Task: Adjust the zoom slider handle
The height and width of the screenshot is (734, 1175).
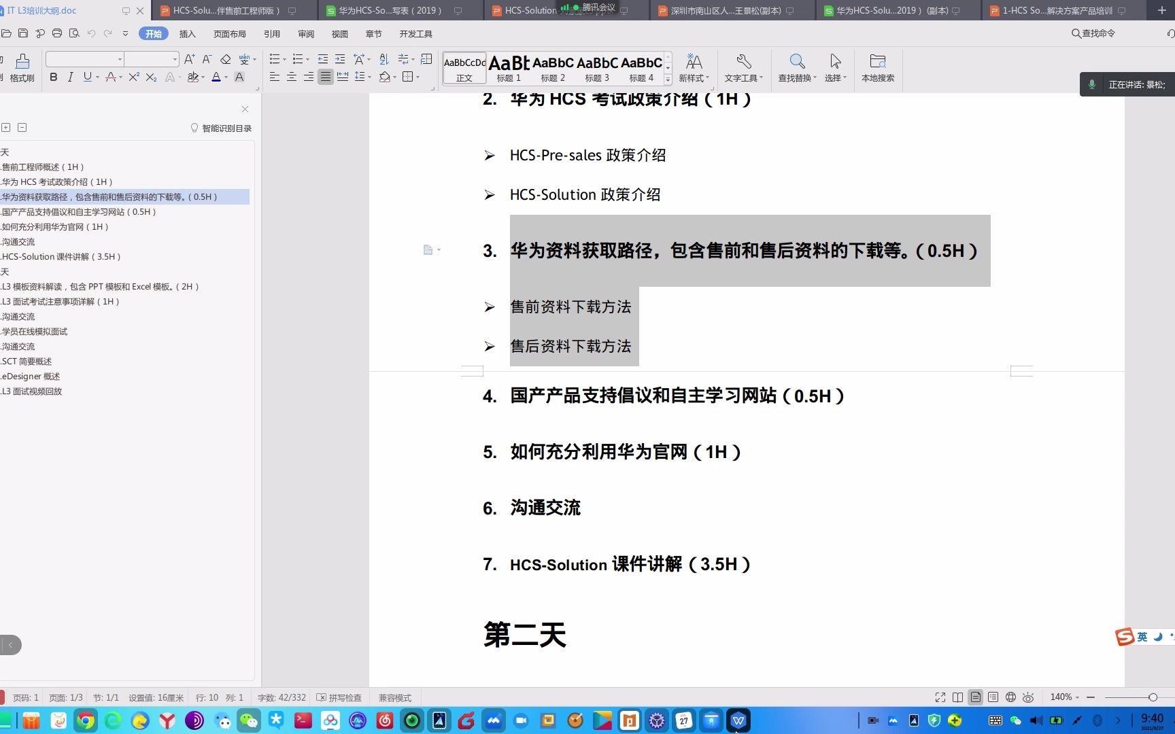Action: [x=1153, y=697]
